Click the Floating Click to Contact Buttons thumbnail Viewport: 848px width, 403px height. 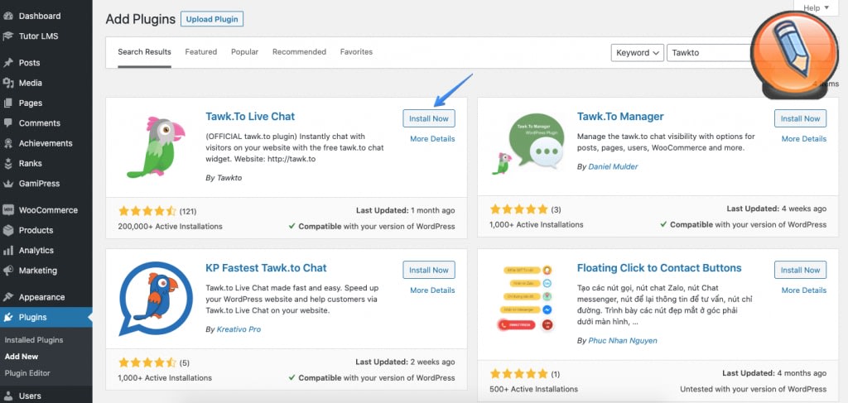pos(528,298)
